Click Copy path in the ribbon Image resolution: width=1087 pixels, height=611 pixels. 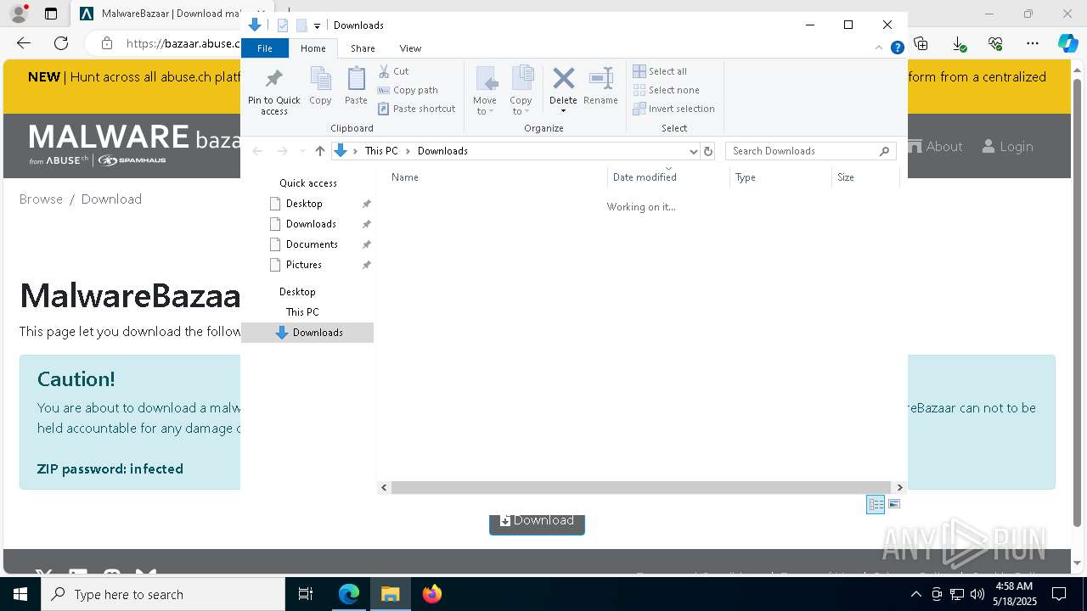coord(408,90)
